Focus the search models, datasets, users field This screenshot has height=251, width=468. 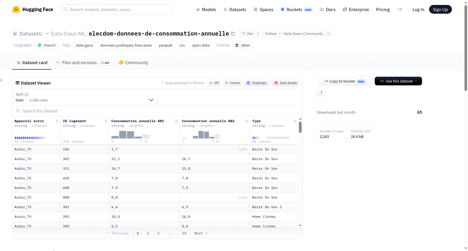pyautogui.click(x=116, y=9)
